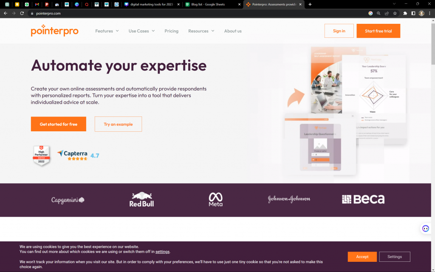Accept the cookies banner
This screenshot has height=272, width=435.
[x=362, y=257]
